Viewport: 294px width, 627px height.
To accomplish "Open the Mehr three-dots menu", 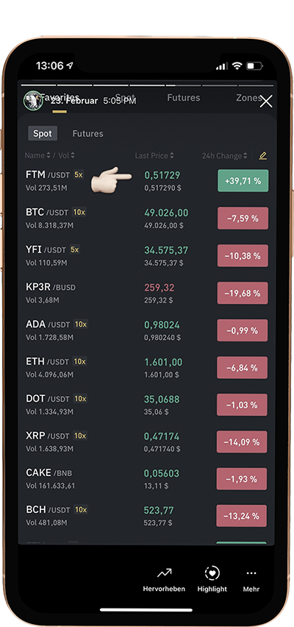I will (251, 573).
